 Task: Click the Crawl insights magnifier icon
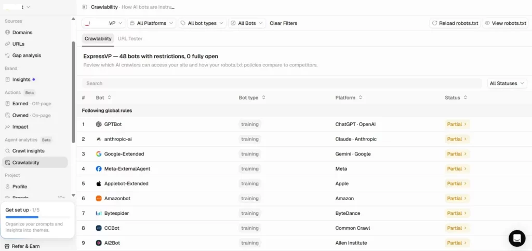(x=7, y=151)
